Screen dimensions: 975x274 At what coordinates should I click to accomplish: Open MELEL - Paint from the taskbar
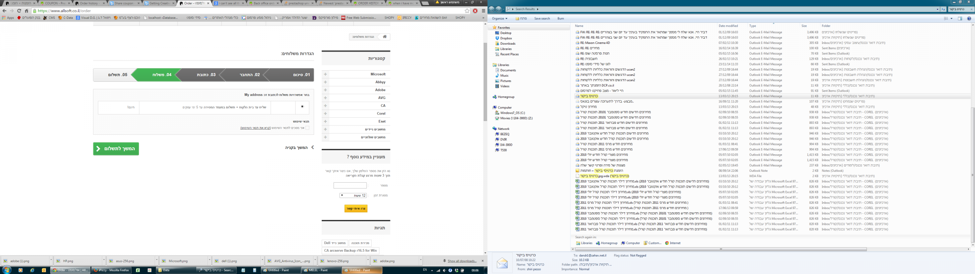point(321,270)
